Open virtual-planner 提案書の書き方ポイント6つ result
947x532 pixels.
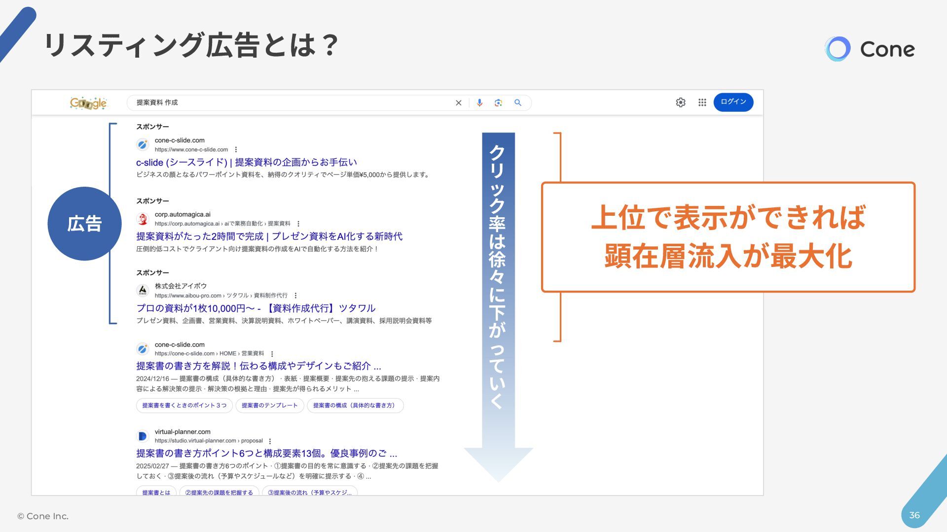(x=266, y=453)
